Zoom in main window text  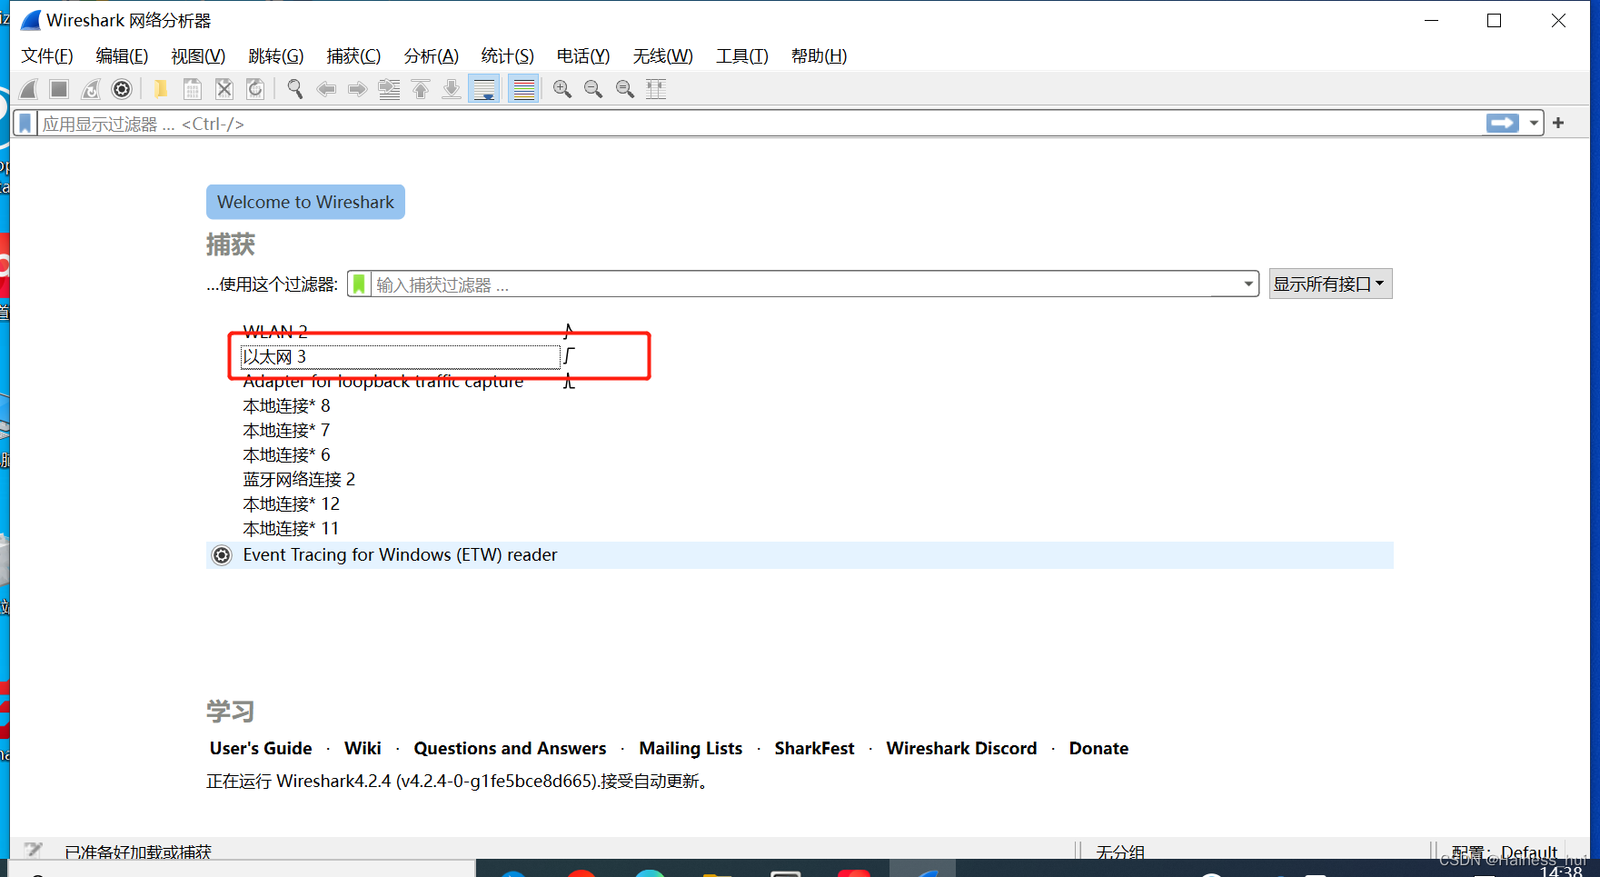pyautogui.click(x=562, y=89)
